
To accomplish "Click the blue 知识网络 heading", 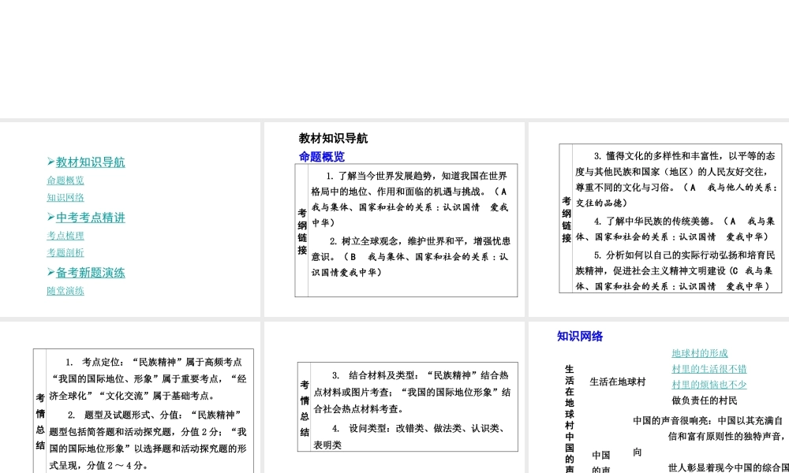I will click(580, 337).
